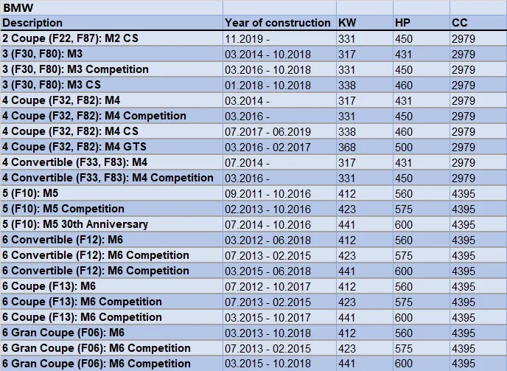Click the HP column header

point(422,23)
